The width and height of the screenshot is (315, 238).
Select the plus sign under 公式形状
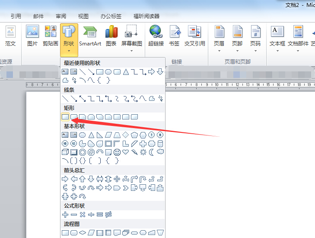click(x=65, y=215)
